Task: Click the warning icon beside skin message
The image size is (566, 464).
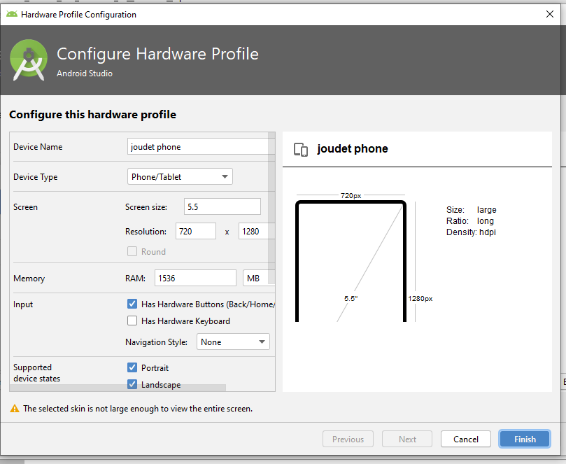Action: 15,409
